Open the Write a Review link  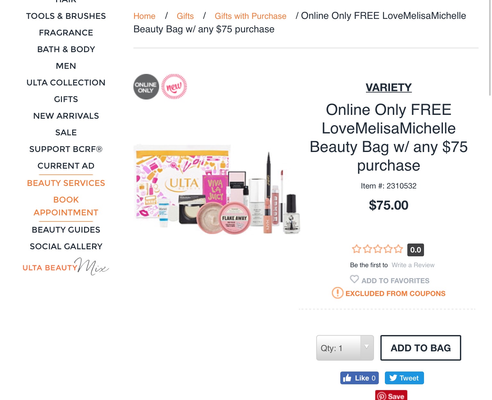(x=413, y=265)
